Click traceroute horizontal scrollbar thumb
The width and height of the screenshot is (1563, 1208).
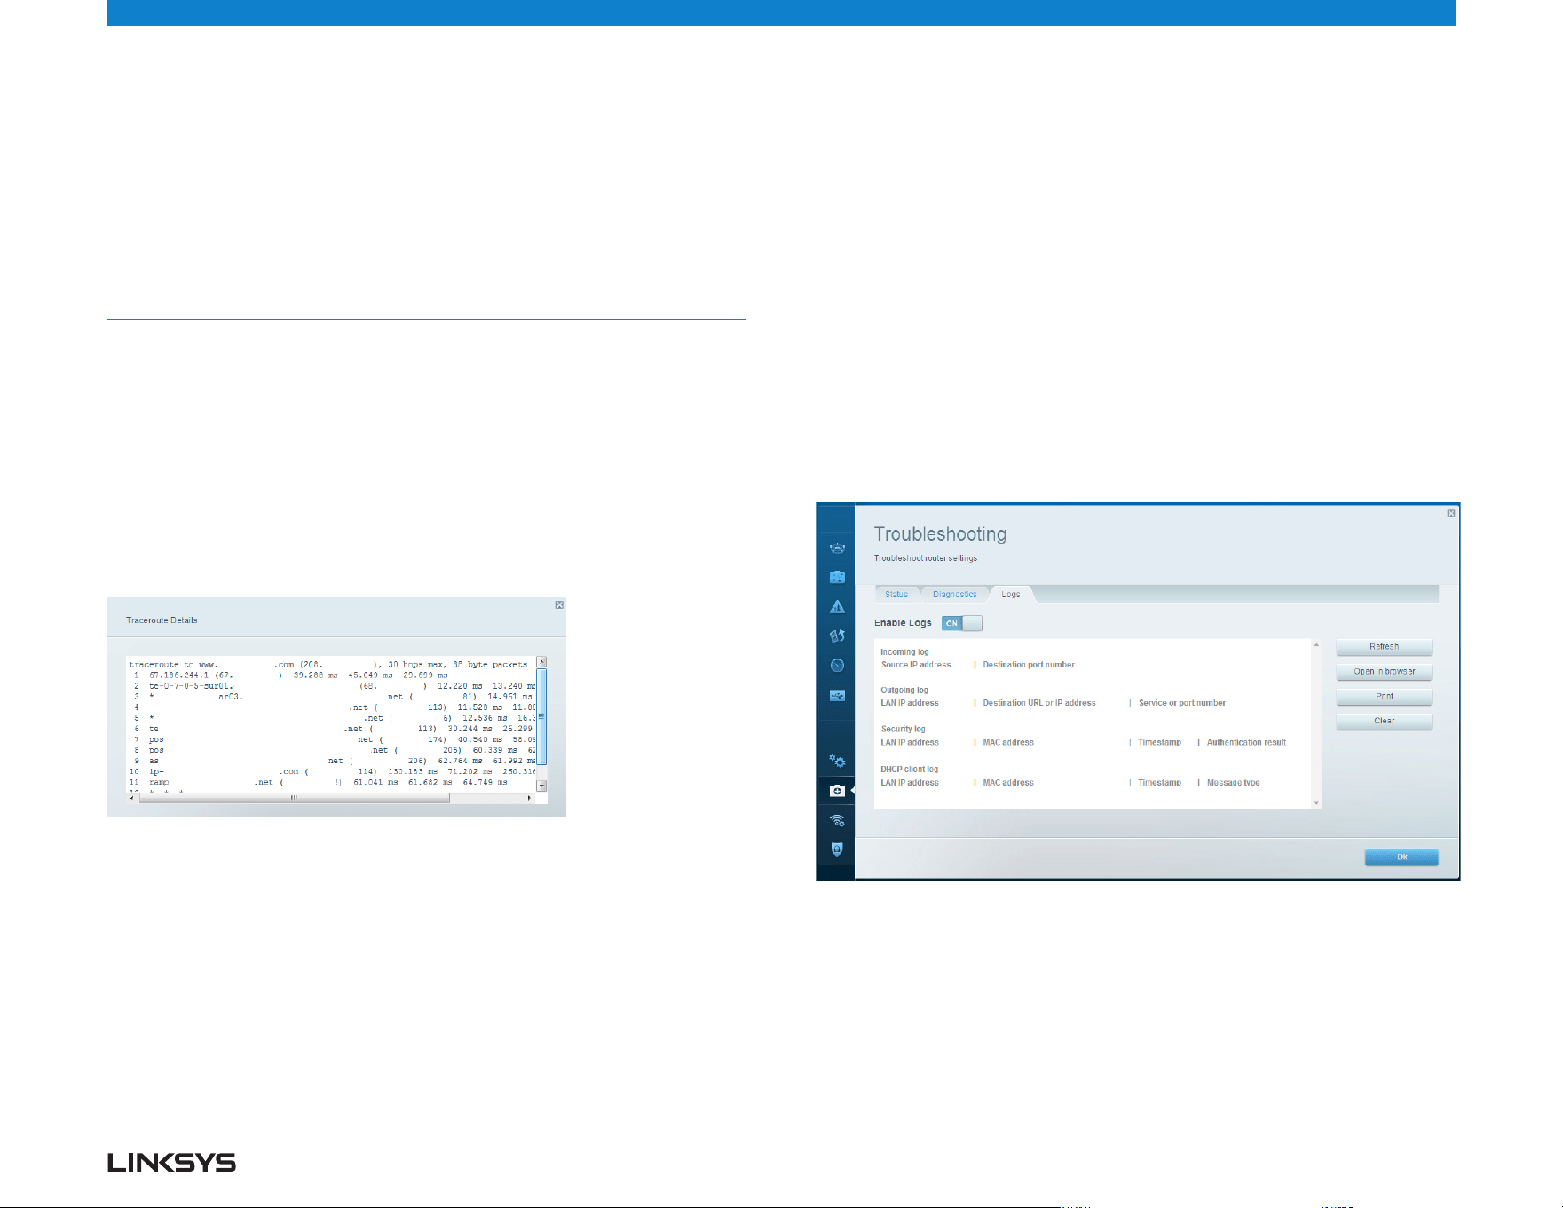click(x=295, y=798)
